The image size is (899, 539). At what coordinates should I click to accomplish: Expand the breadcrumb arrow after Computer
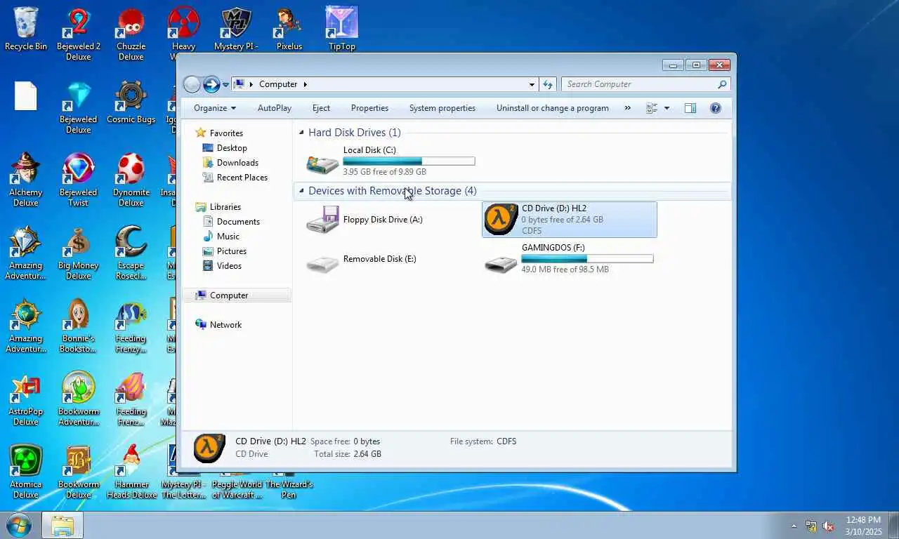pos(305,84)
